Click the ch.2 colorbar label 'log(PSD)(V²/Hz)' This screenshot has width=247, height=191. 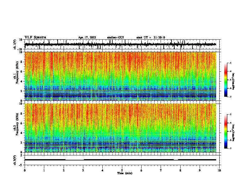(233, 133)
